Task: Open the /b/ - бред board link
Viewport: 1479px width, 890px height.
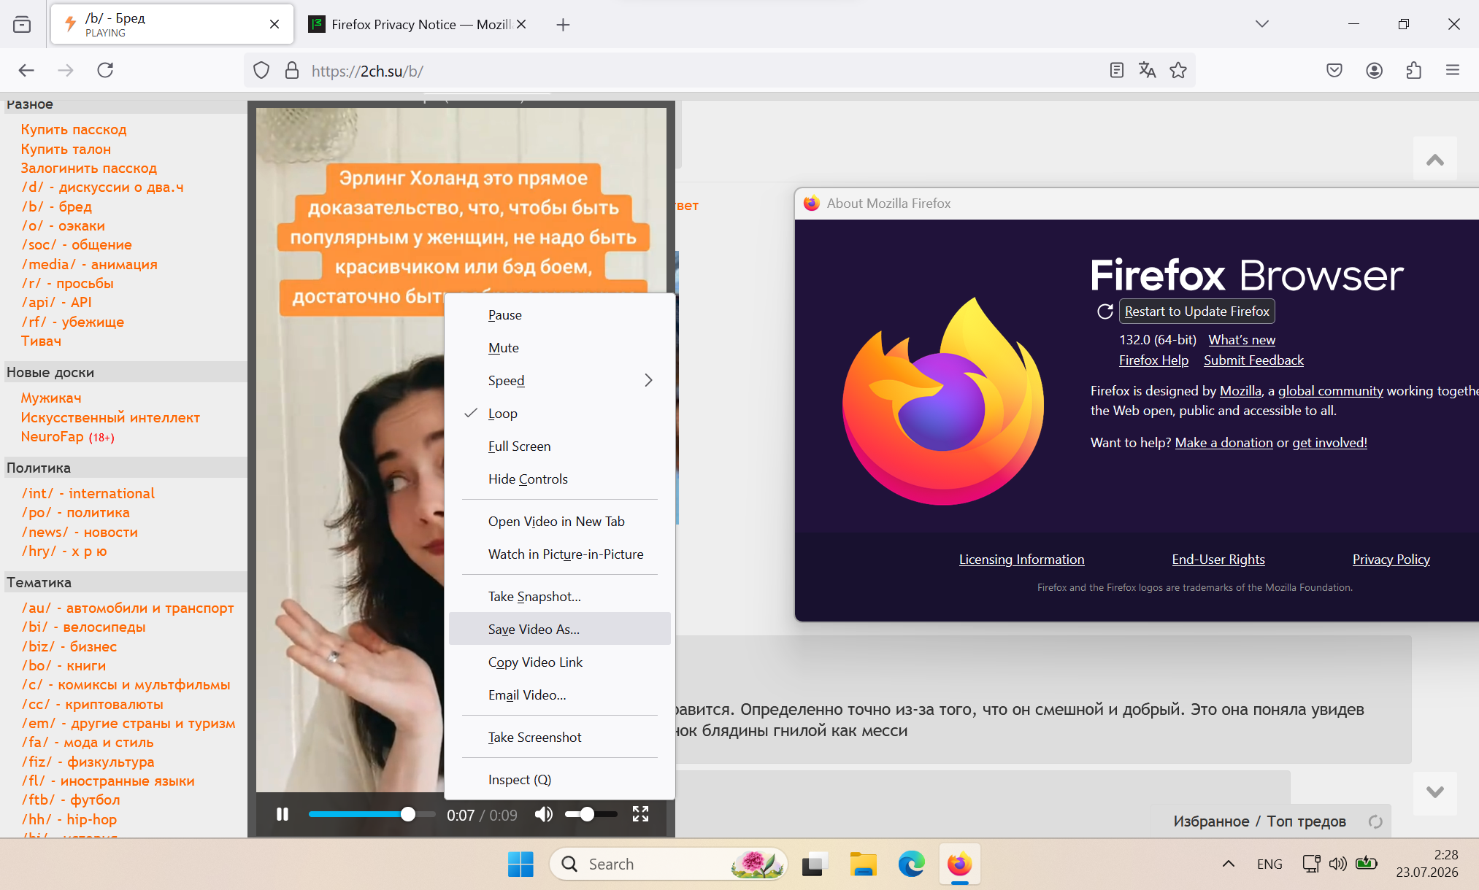Action: [57, 206]
